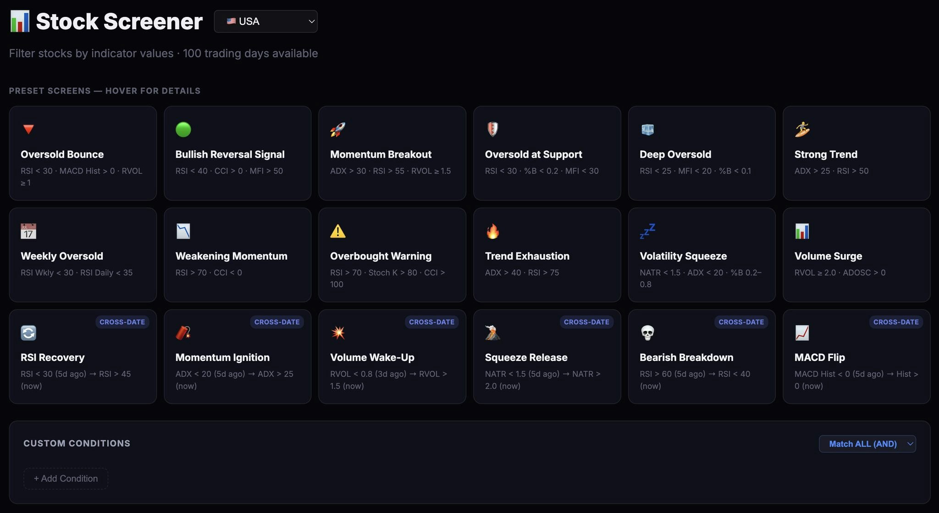Click the volcano icon on Squeeze Release
The image size is (939, 513).
(493, 333)
